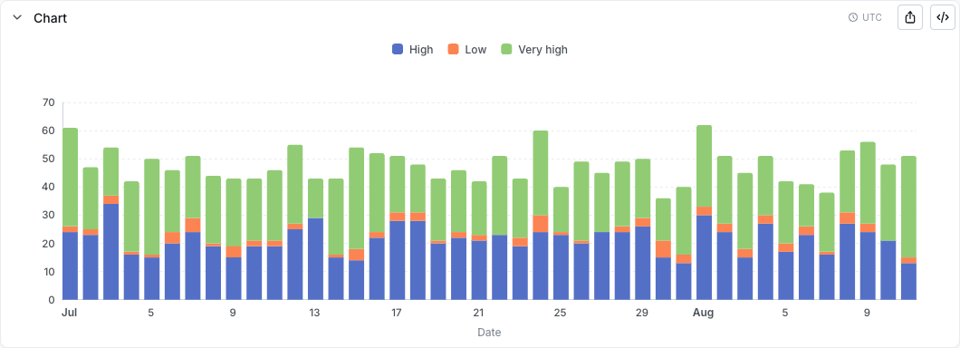Click the "25" x-axis date label
This screenshot has width=960, height=348.
click(561, 313)
